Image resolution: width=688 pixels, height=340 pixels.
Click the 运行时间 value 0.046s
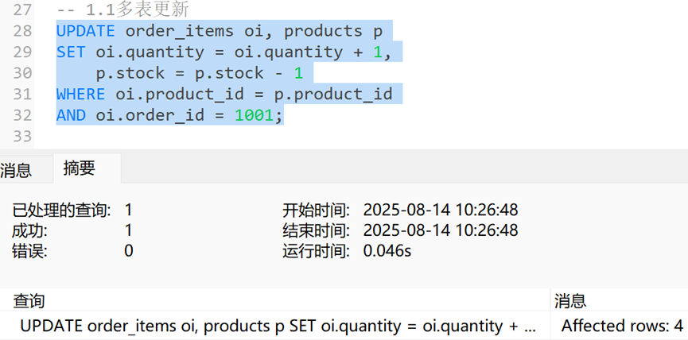(387, 251)
